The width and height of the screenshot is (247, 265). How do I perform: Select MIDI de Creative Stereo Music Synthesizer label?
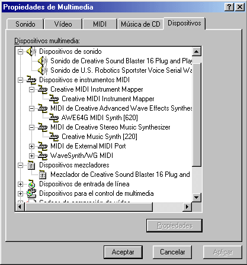pos(110,127)
